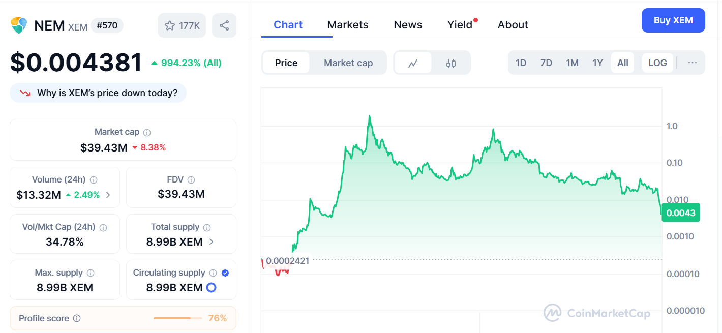Click the Buy XEM button

click(x=673, y=20)
